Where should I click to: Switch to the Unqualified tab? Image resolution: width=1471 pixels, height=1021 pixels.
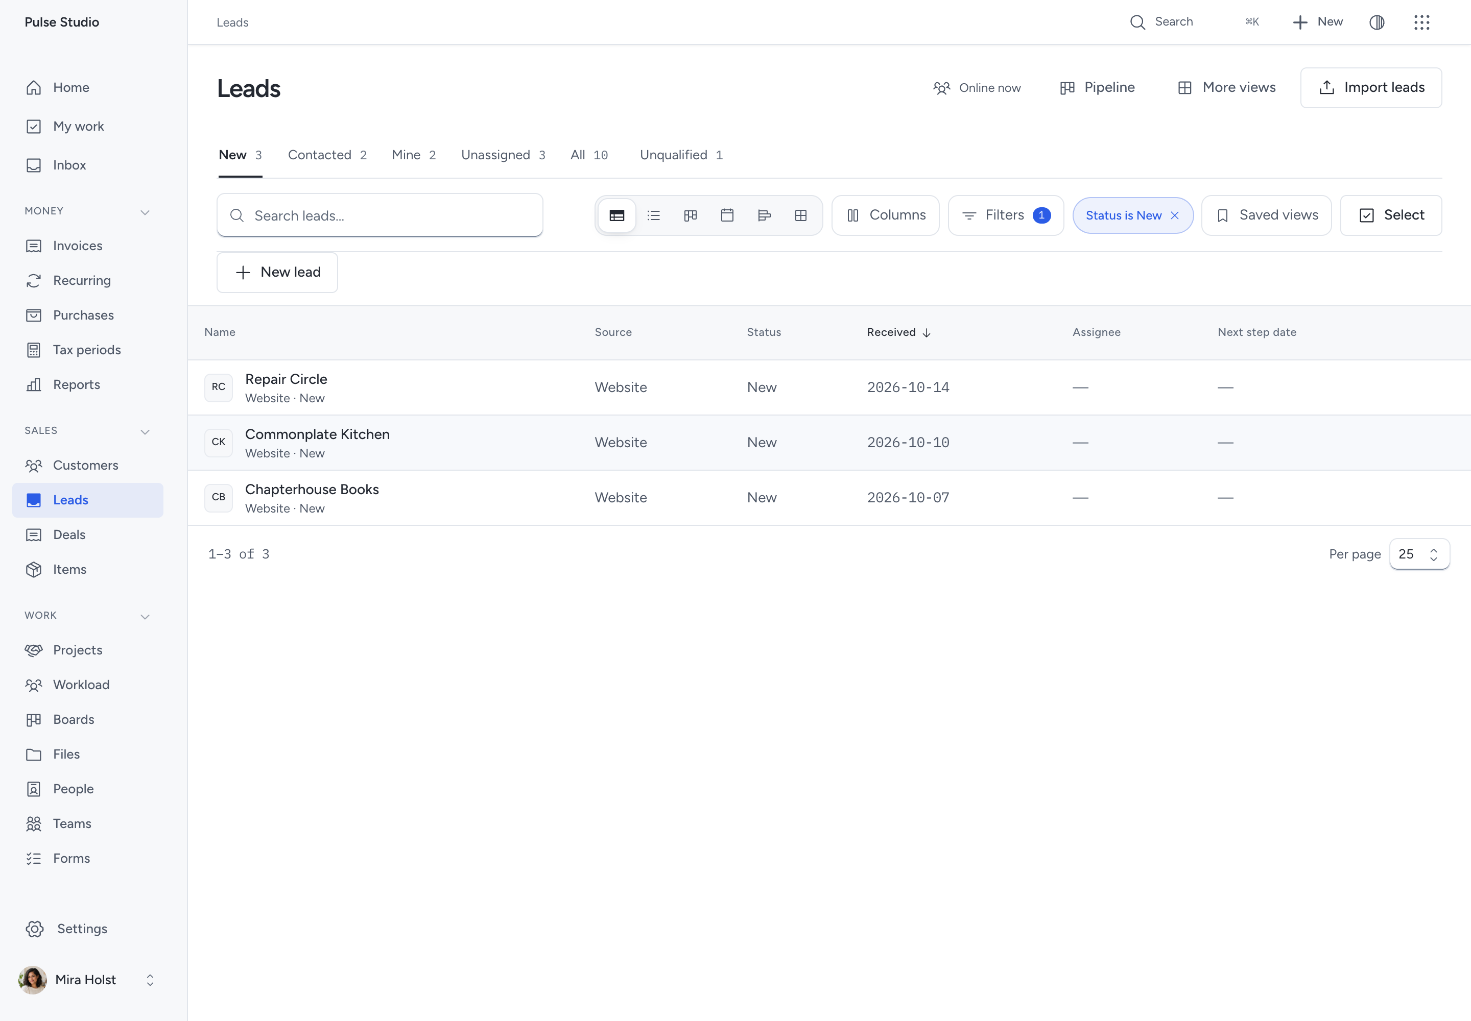click(681, 155)
